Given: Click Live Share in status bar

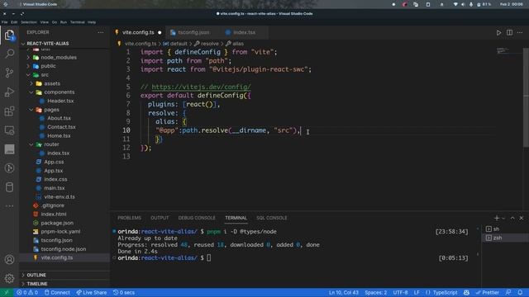Looking at the screenshot, I should 92,292.
